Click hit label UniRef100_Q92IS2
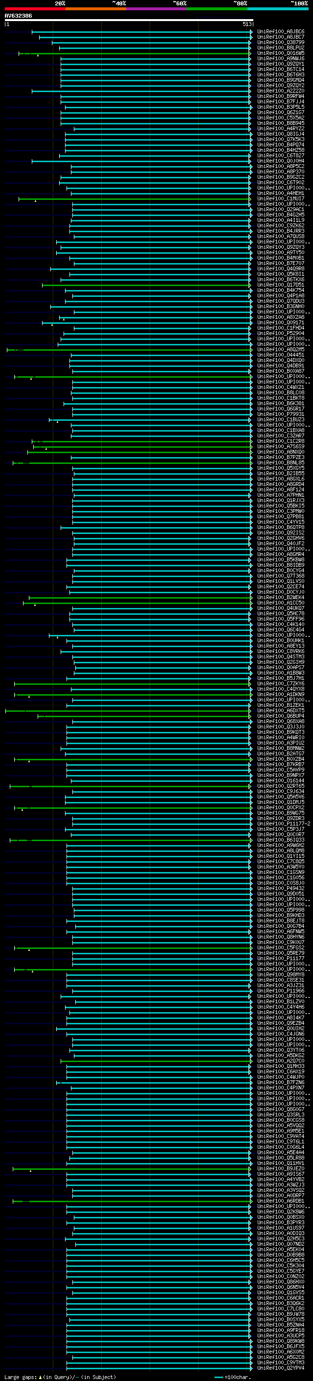This screenshot has width=313, height=1381. tap(281, 533)
